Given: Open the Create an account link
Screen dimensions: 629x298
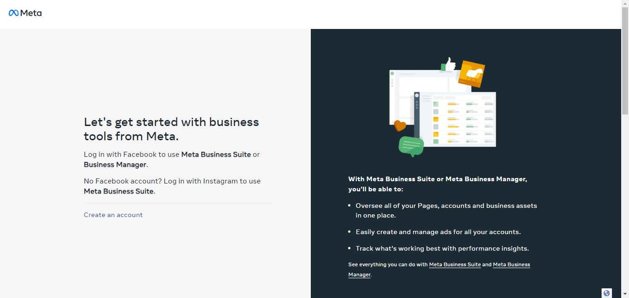Looking at the screenshot, I should click(x=113, y=215).
